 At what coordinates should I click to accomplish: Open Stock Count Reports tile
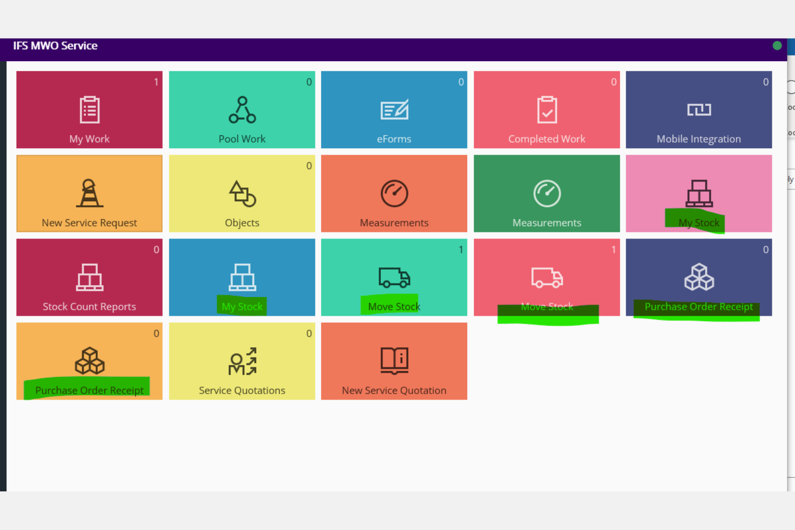pyautogui.click(x=89, y=278)
